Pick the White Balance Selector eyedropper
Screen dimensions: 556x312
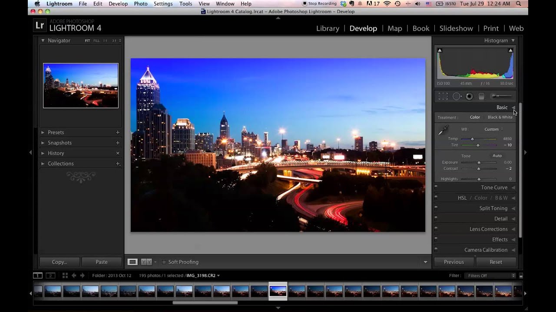click(x=443, y=130)
